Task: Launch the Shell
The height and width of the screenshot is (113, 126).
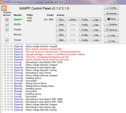Action: (111, 19)
